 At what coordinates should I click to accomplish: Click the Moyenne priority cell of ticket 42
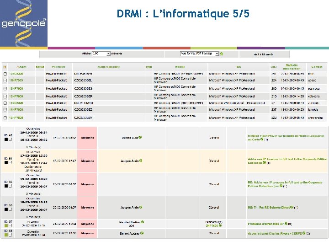point(87,138)
